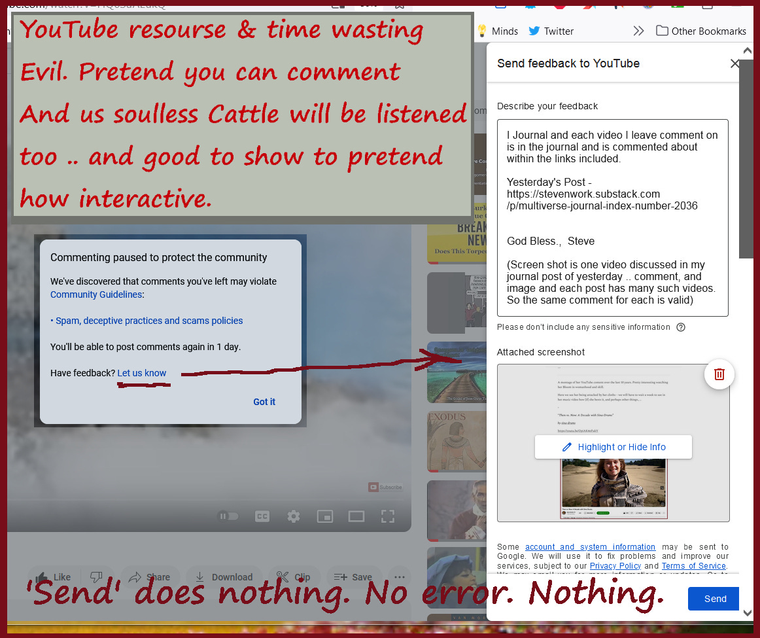Click in the Describe your feedback text box
Screen dimensions: 760x638
(x=613, y=218)
